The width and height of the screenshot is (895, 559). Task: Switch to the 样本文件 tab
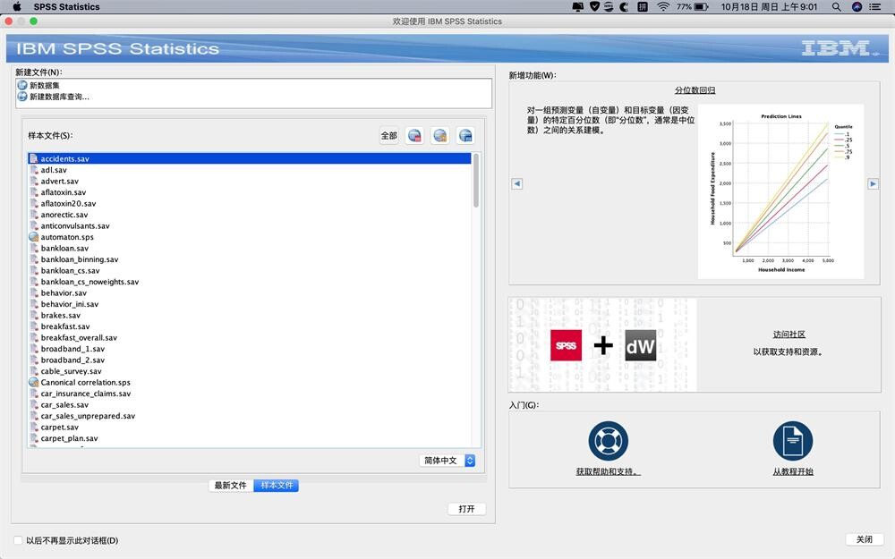point(277,486)
